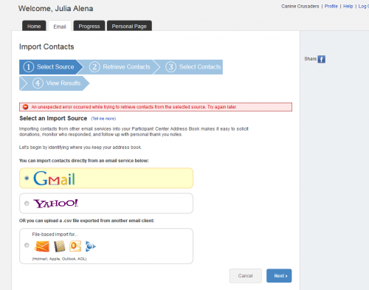Image resolution: width=369 pixels, height=290 pixels.
Task: Click the Cancel button
Action: (x=245, y=276)
